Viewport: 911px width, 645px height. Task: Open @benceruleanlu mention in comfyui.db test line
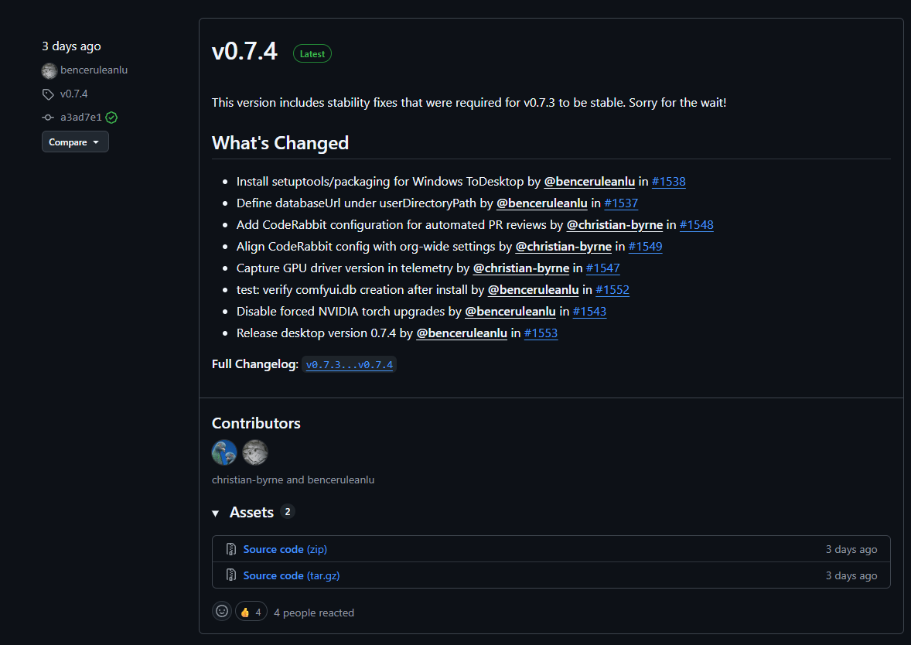[534, 289]
